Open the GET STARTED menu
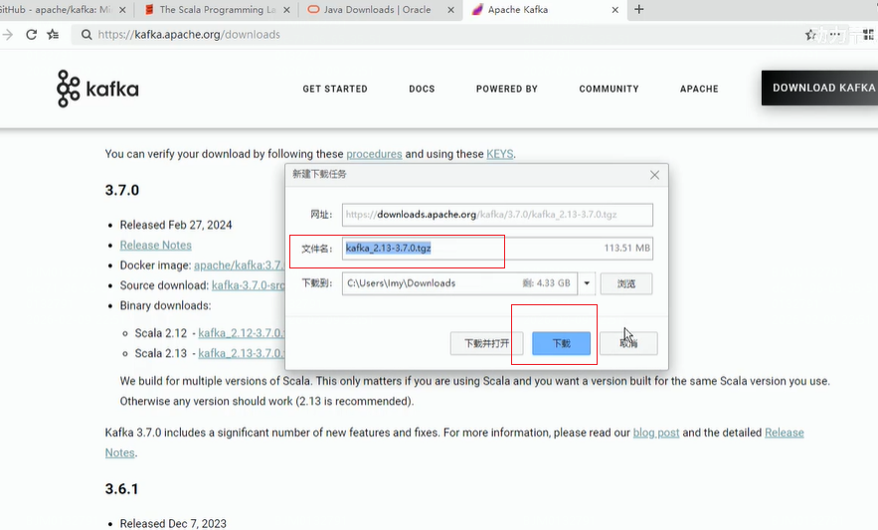Viewport: 878px width, 530px height. point(335,89)
